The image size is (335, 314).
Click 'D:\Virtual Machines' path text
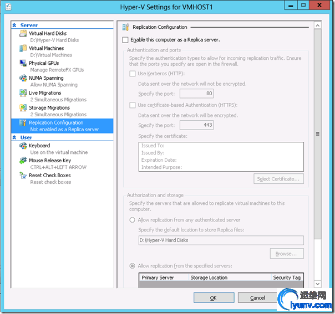(51, 55)
